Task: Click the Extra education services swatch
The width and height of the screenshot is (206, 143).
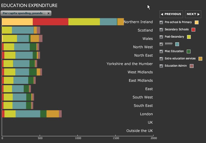Action: click(200, 59)
